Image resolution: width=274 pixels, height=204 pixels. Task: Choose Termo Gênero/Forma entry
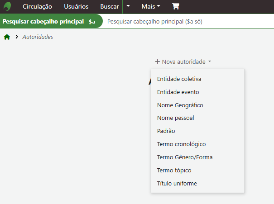coord(184,157)
